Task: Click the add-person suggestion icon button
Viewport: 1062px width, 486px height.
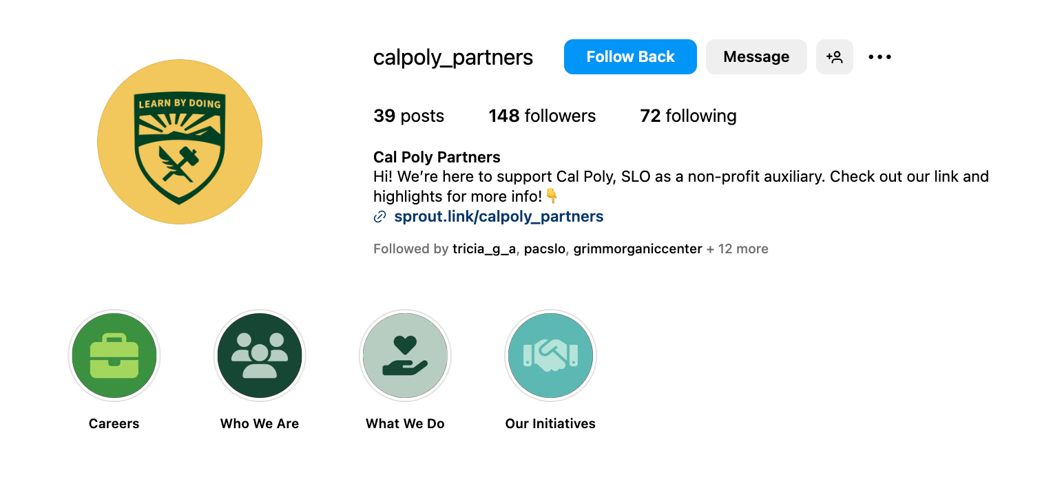Action: click(835, 56)
